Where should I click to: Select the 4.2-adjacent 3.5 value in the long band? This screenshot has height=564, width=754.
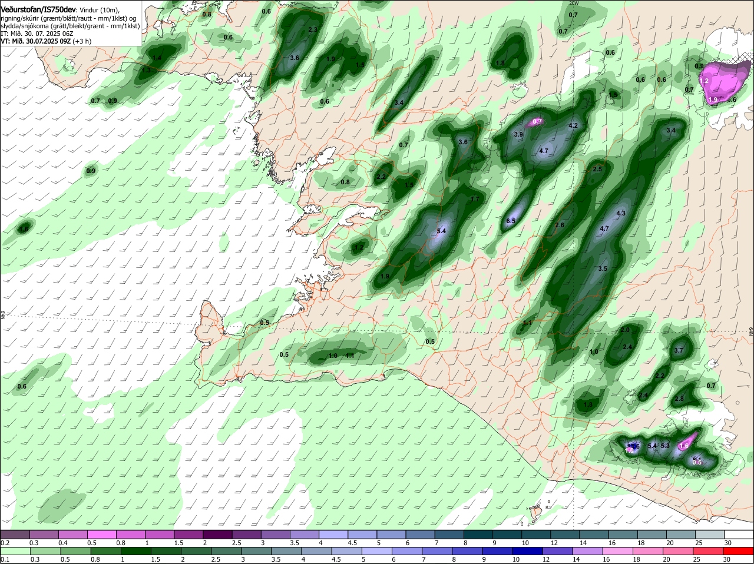602,268
